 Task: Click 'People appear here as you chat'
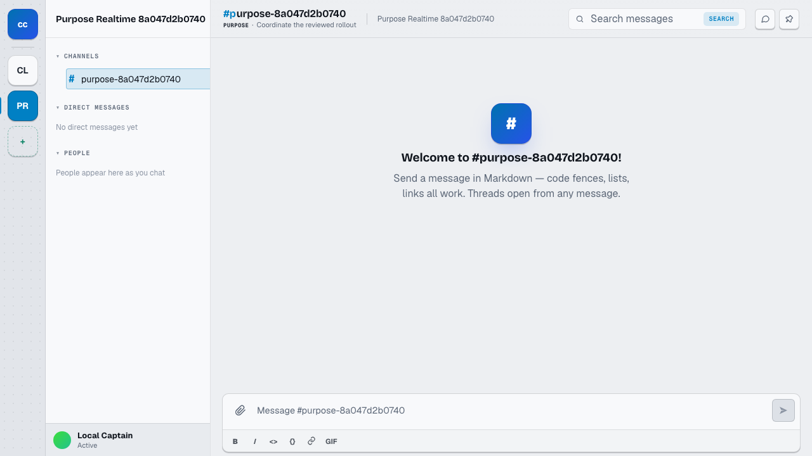(110, 173)
